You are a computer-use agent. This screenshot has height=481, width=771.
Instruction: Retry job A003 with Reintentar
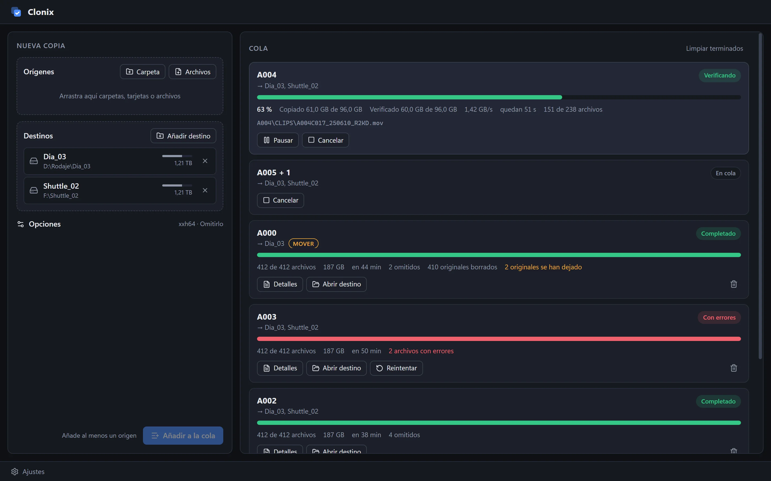point(396,368)
